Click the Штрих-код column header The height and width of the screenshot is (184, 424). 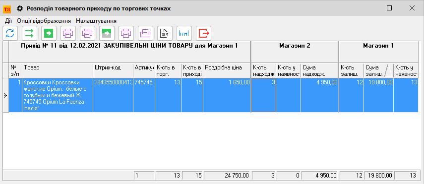click(x=113, y=70)
